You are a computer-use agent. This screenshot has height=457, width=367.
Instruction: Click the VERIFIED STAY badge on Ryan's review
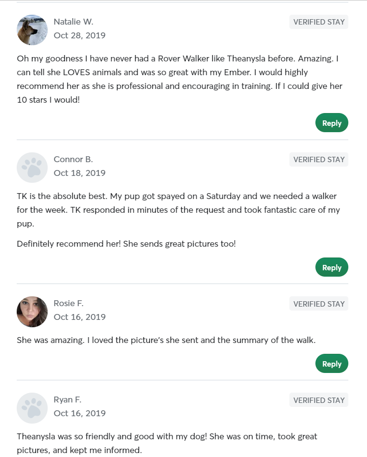tap(318, 400)
